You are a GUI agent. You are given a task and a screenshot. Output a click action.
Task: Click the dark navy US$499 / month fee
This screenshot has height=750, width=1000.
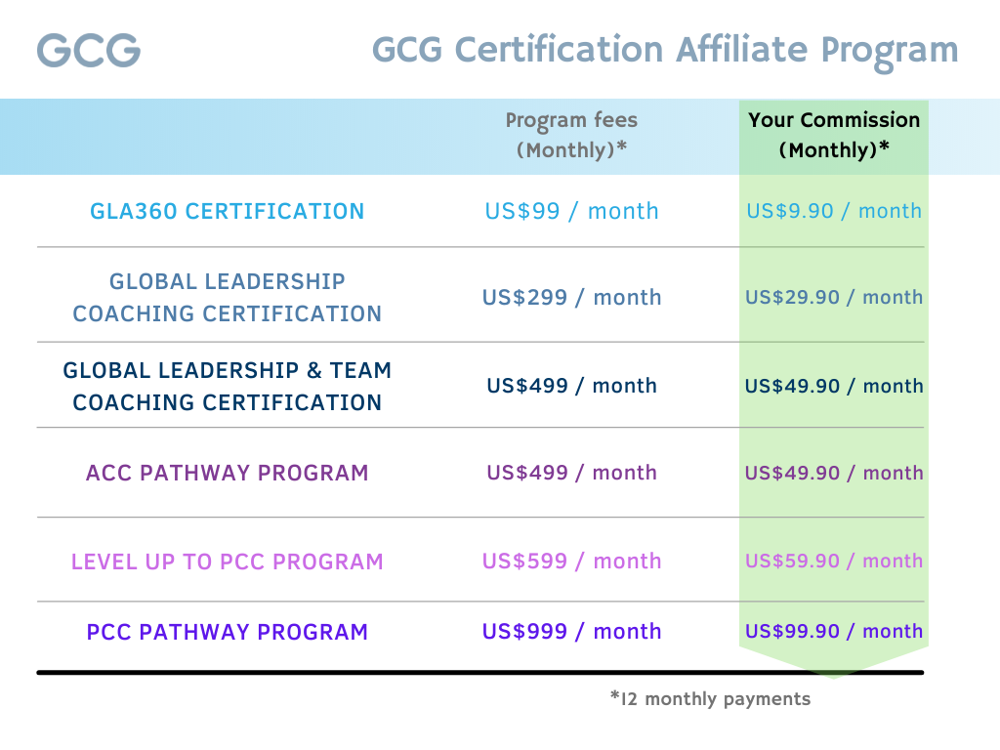tap(571, 386)
